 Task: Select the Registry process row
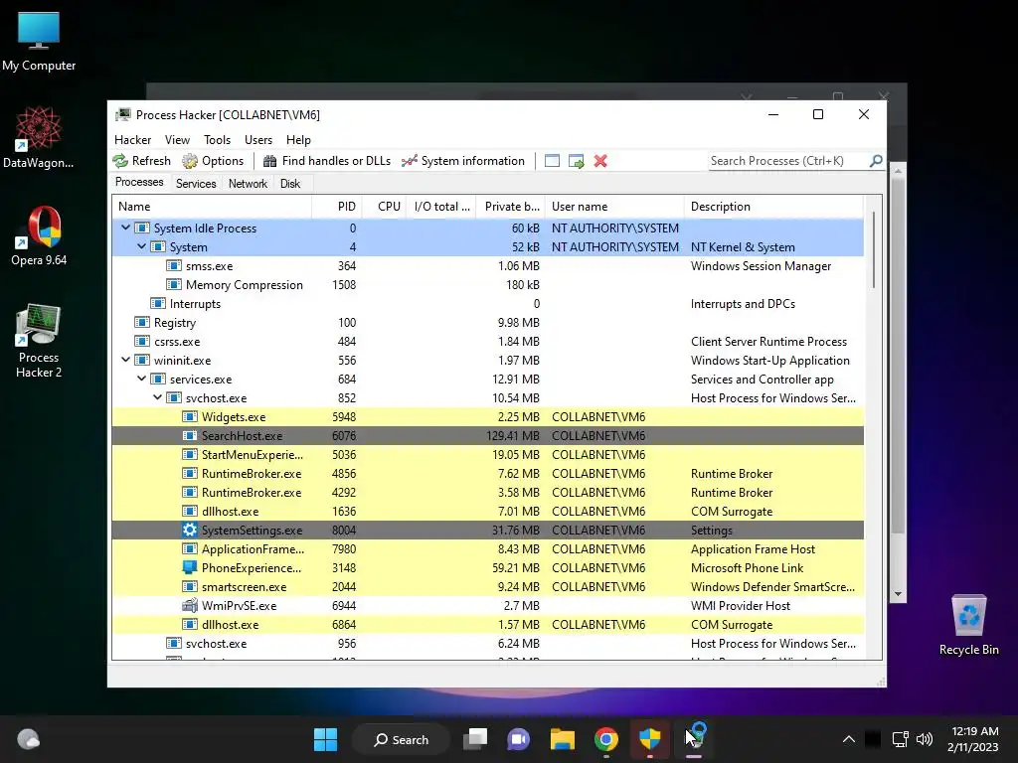pos(488,323)
